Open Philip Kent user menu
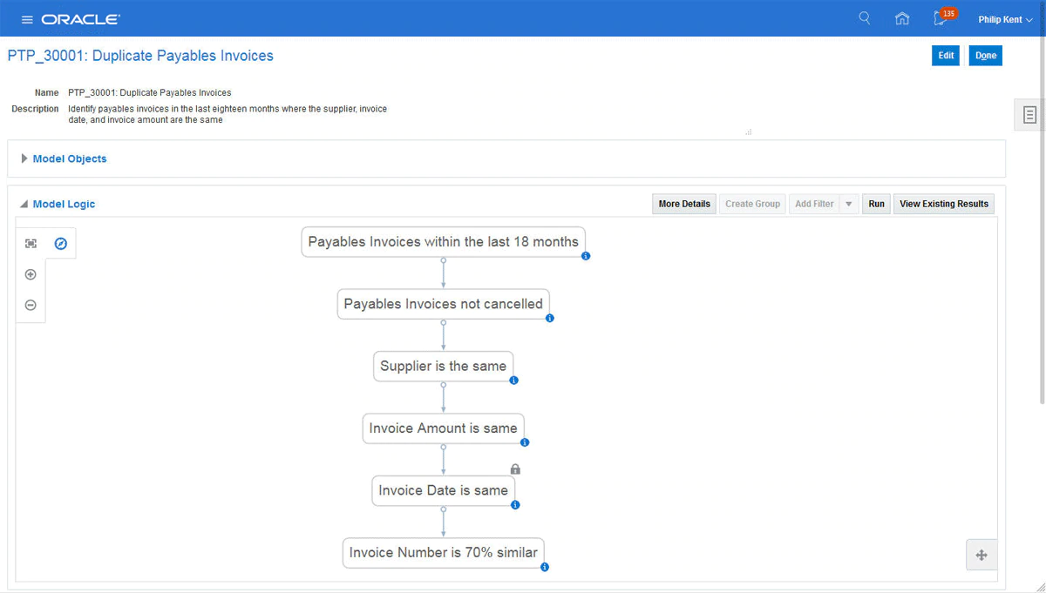This screenshot has width=1046, height=593. (1005, 19)
